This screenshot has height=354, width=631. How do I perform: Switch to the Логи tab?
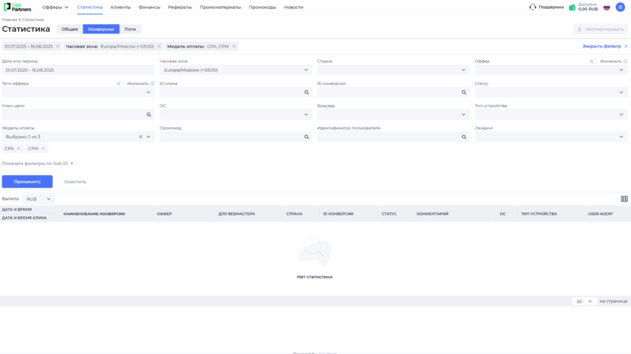coord(130,29)
